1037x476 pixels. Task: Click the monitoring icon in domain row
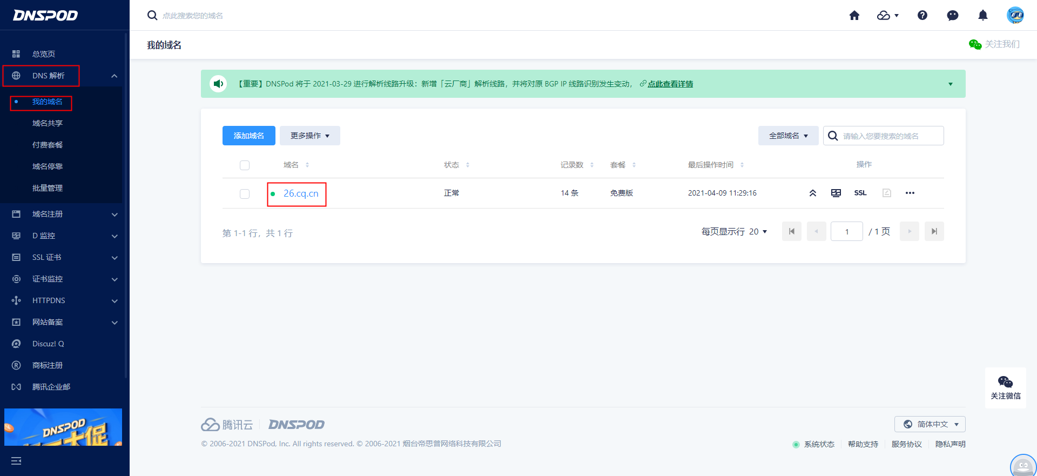(836, 193)
